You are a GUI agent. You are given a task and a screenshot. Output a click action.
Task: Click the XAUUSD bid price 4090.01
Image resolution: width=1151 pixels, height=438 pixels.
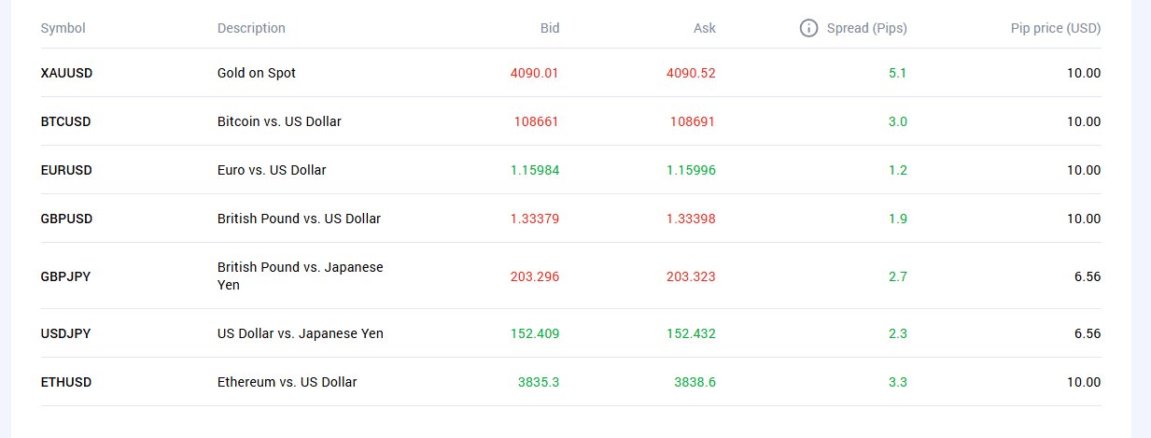pos(535,73)
